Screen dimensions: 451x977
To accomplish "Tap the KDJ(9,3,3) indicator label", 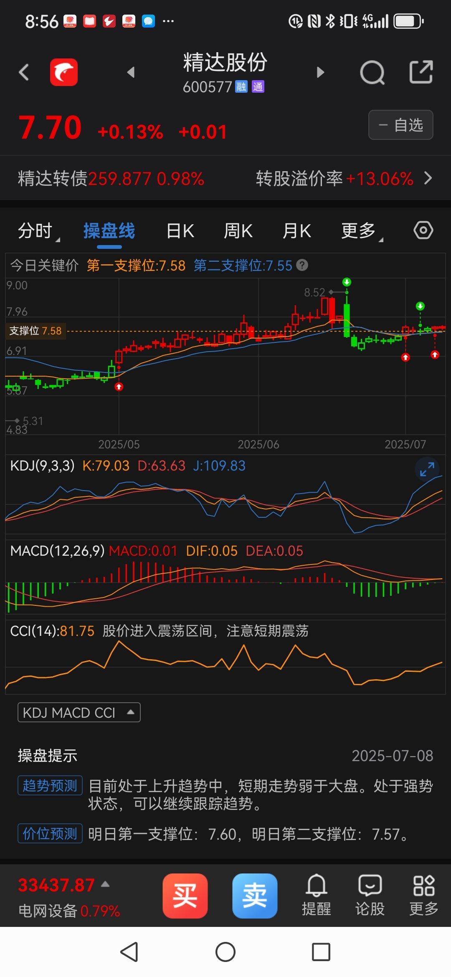I will (42, 466).
